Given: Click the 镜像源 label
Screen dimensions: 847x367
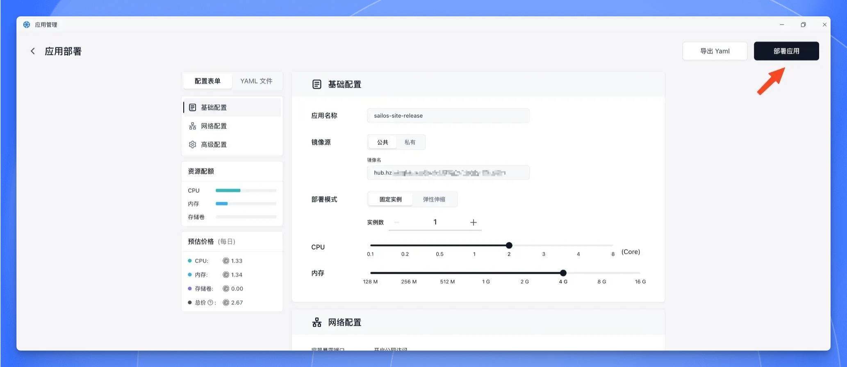Looking at the screenshot, I should [321, 142].
